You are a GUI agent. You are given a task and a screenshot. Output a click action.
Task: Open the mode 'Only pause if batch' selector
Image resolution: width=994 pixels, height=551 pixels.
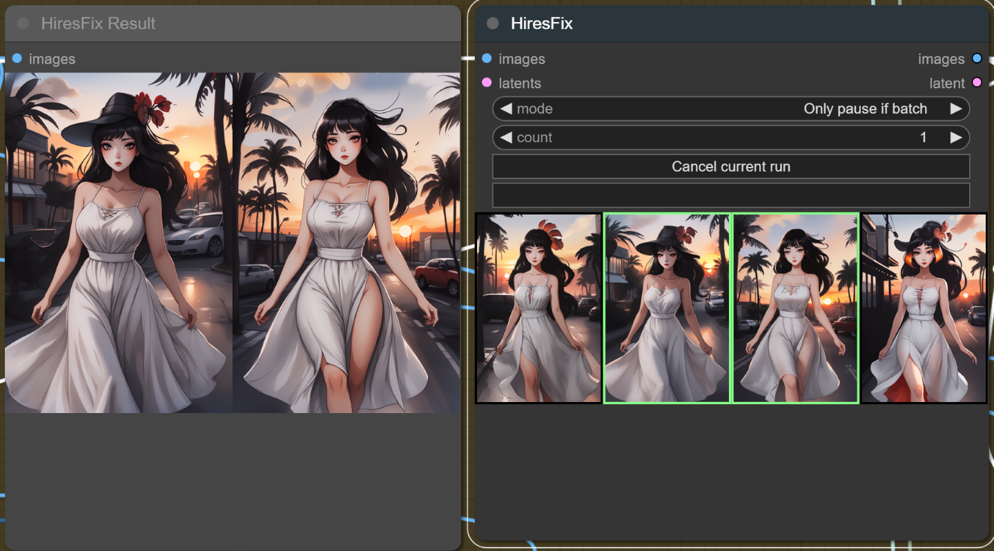click(731, 109)
